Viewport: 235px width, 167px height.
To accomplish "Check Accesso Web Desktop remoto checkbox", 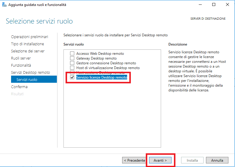I will point(72,54).
